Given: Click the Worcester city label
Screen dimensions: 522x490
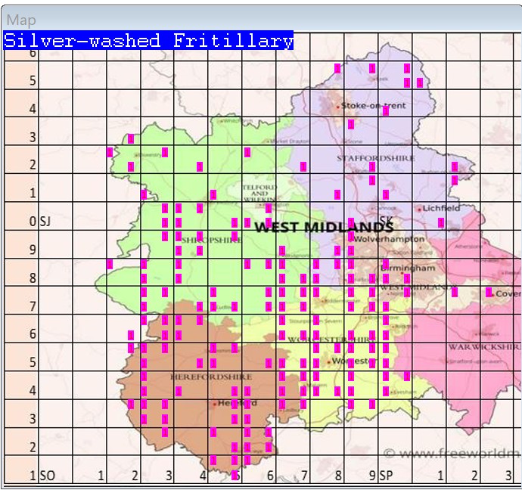Looking at the screenshot, I should point(349,361).
